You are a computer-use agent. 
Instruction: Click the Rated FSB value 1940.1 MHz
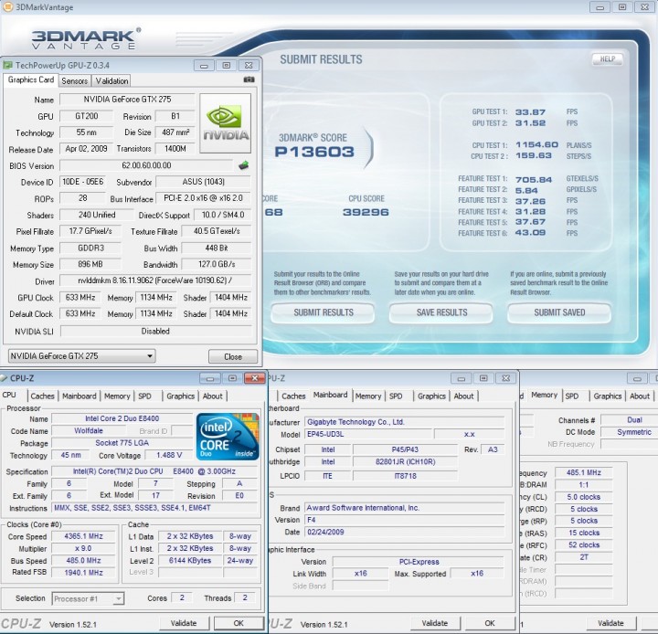point(83,572)
